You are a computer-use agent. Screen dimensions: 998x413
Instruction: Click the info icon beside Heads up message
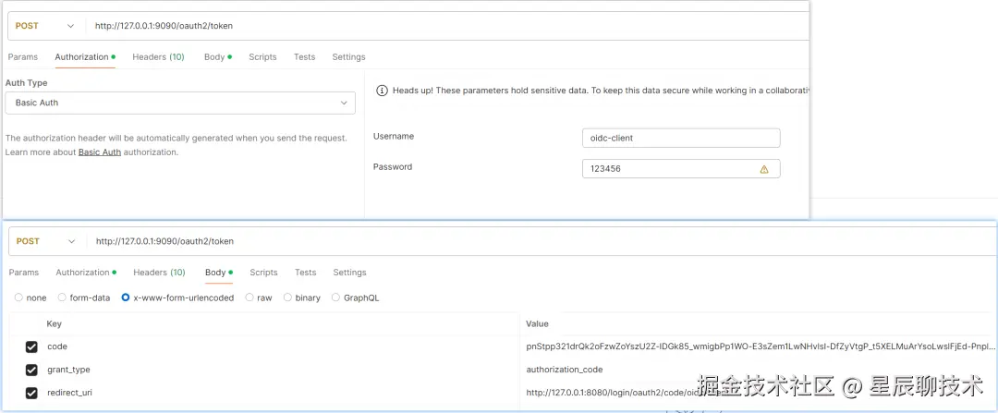(x=382, y=91)
